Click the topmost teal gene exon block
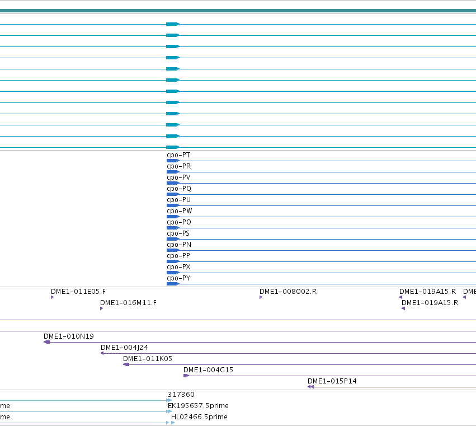476x426 pixels. [x=173, y=24]
